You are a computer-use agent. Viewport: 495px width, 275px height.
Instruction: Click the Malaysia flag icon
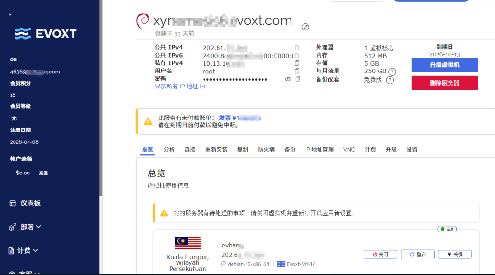188,243
